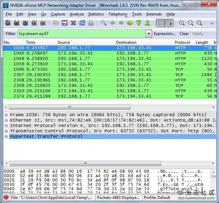The width and height of the screenshot is (219, 203).
Task: Click the Profile: Default status field
Action: click(x=157, y=197)
